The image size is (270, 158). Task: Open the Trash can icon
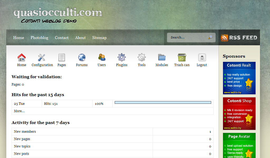182,57
